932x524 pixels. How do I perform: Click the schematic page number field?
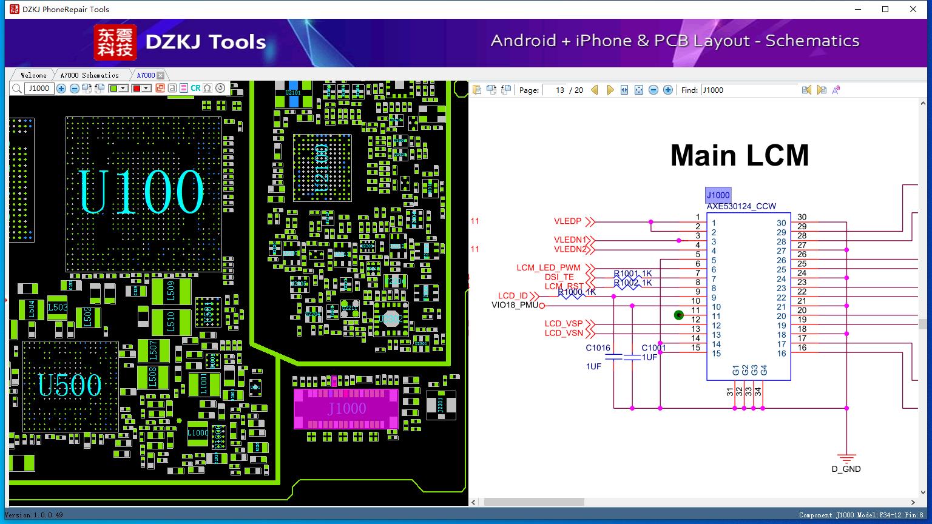[x=554, y=90]
